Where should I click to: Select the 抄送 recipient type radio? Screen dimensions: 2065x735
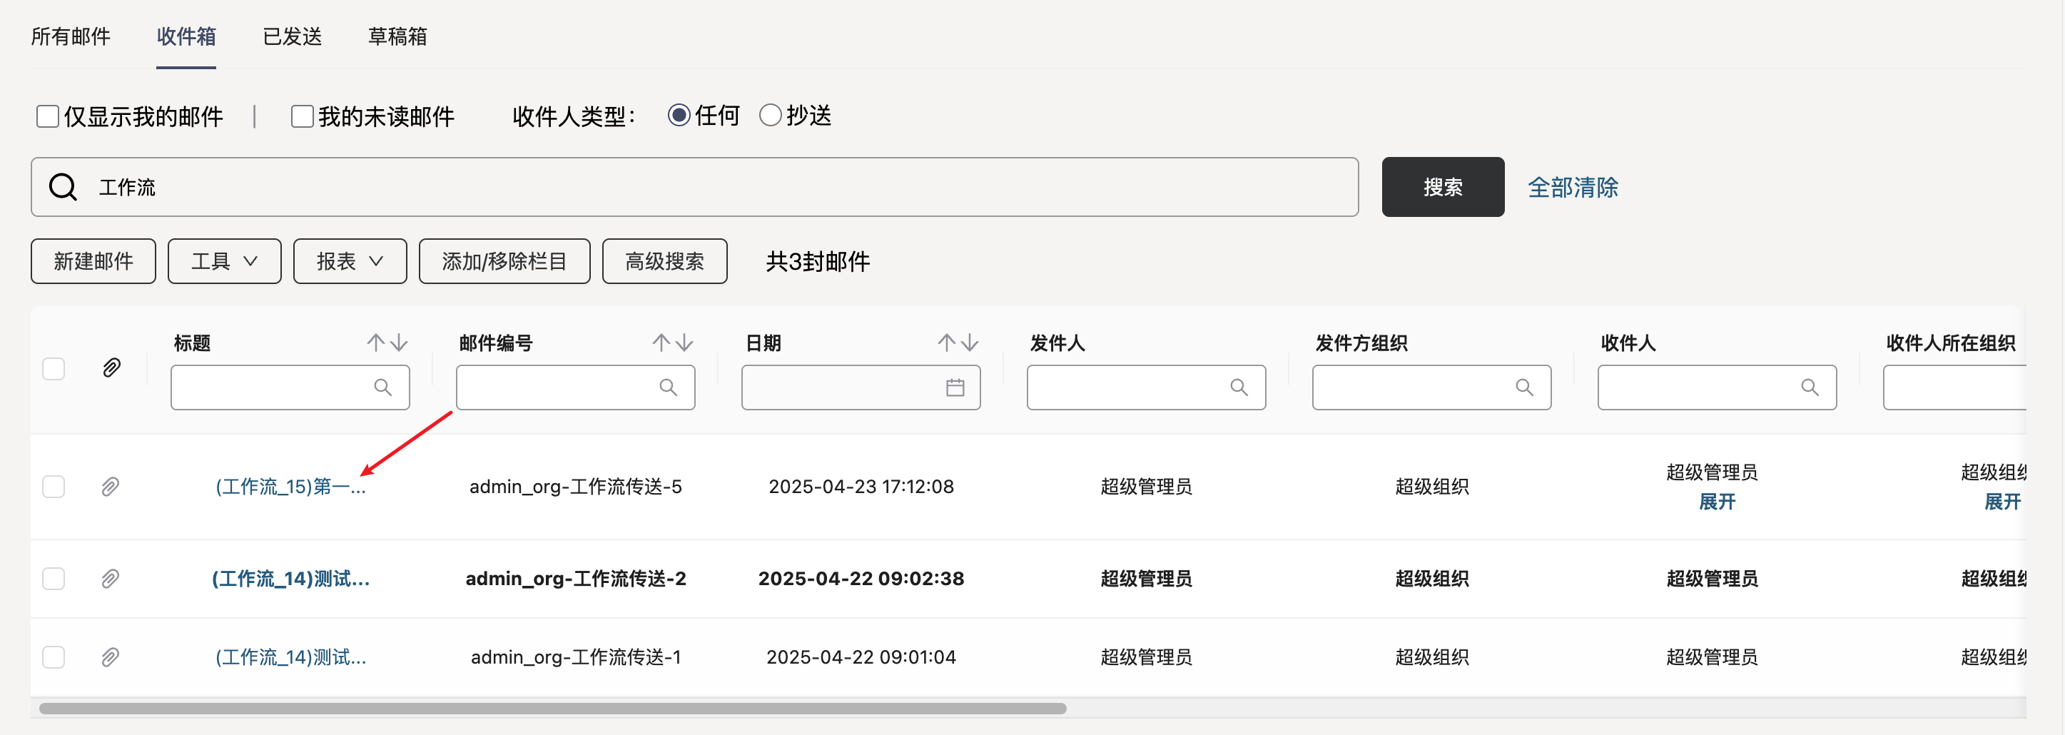770,116
